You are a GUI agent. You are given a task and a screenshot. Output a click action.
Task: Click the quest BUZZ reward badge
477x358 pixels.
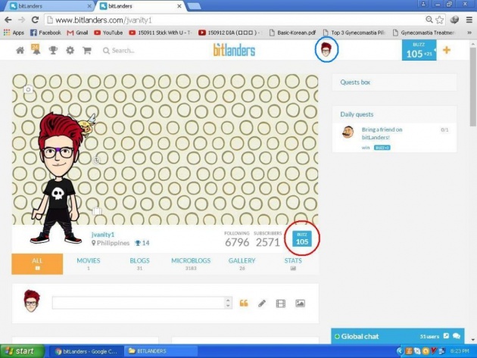pos(382,148)
